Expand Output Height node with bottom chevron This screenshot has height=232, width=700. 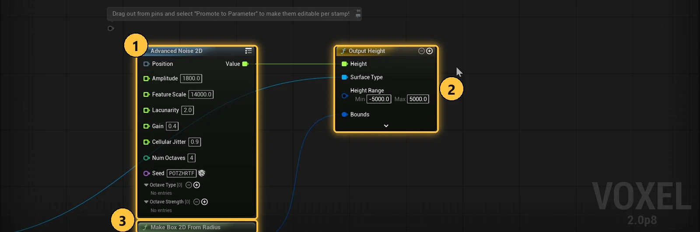pos(386,126)
